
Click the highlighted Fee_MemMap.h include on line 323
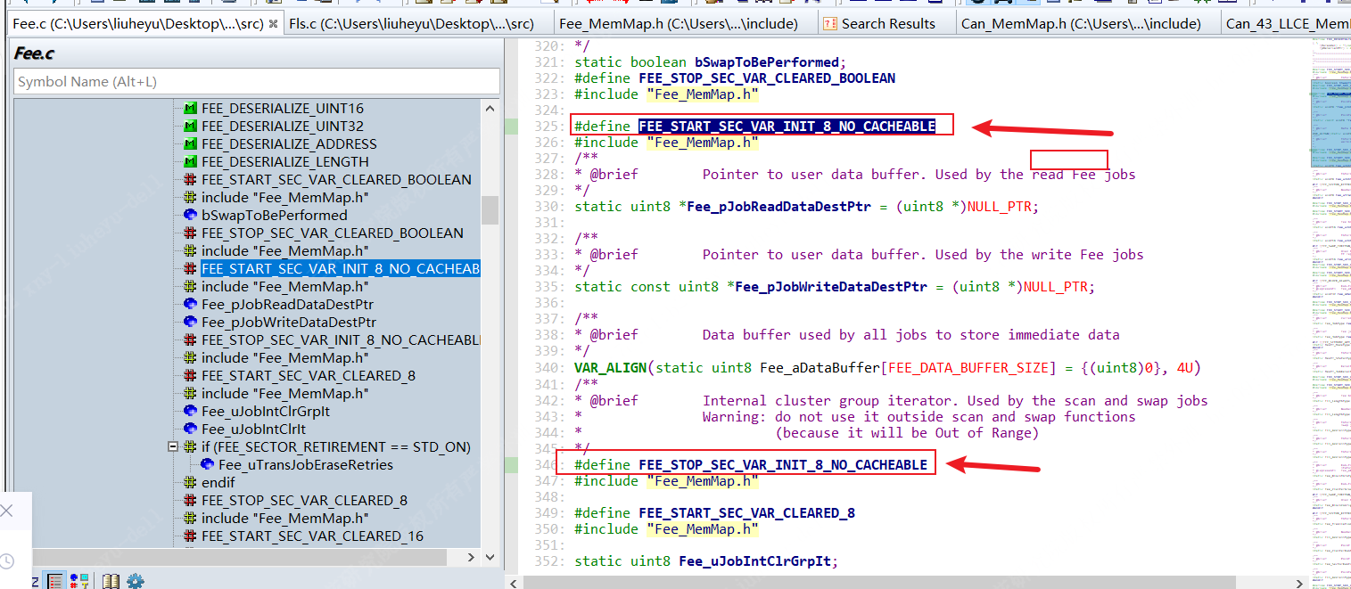701,94
